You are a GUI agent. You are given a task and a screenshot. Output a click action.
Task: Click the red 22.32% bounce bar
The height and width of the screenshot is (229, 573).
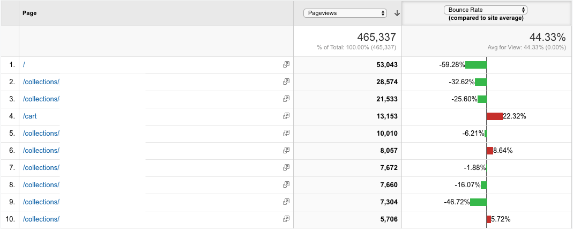tap(495, 116)
